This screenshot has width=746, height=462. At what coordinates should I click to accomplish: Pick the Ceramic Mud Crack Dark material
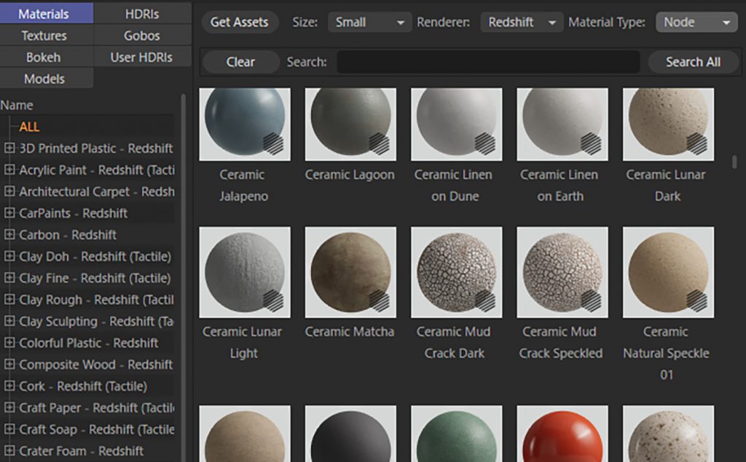click(x=456, y=272)
